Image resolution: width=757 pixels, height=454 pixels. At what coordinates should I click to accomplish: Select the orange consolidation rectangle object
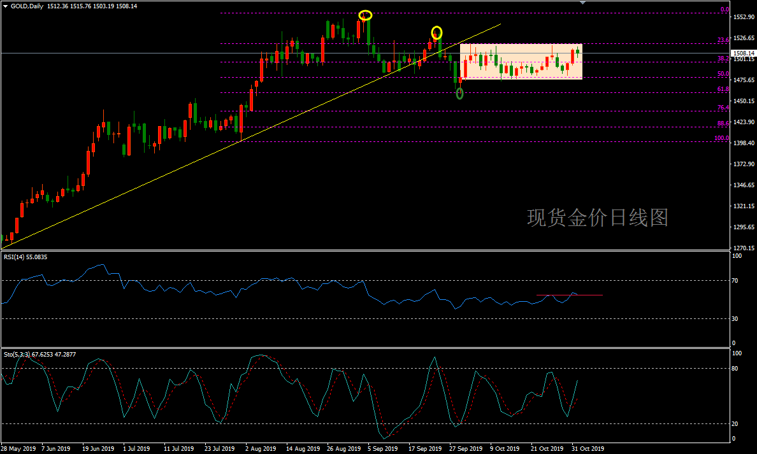pos(521,61)
